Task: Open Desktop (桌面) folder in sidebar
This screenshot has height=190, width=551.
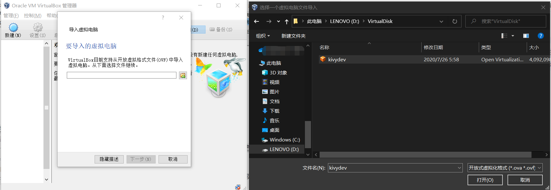Action: click(271, 130)
